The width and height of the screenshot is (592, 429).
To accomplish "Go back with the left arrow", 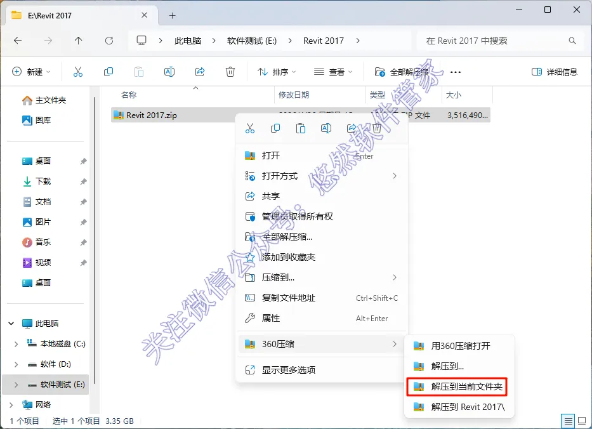I will pyautogui.click(x=18, y=41).
